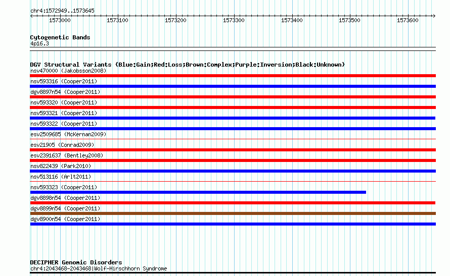Click the 4p16.3 band label
The height and width of the screenshot is (276, 450).
click(x=39, y=43)
